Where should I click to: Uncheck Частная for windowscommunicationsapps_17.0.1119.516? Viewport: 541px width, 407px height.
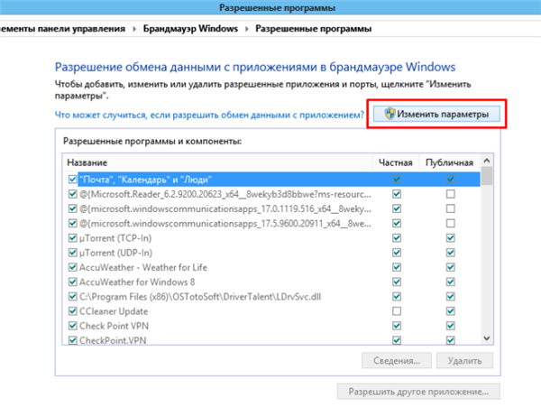397,208
